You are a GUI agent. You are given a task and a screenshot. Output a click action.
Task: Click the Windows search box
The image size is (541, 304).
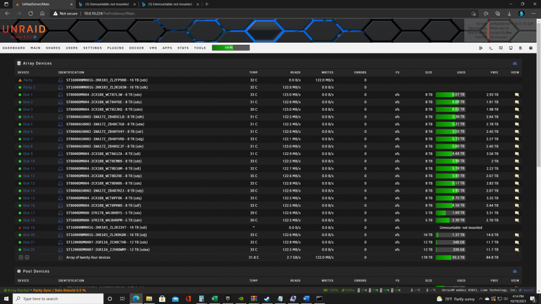[x=58, y=299]
